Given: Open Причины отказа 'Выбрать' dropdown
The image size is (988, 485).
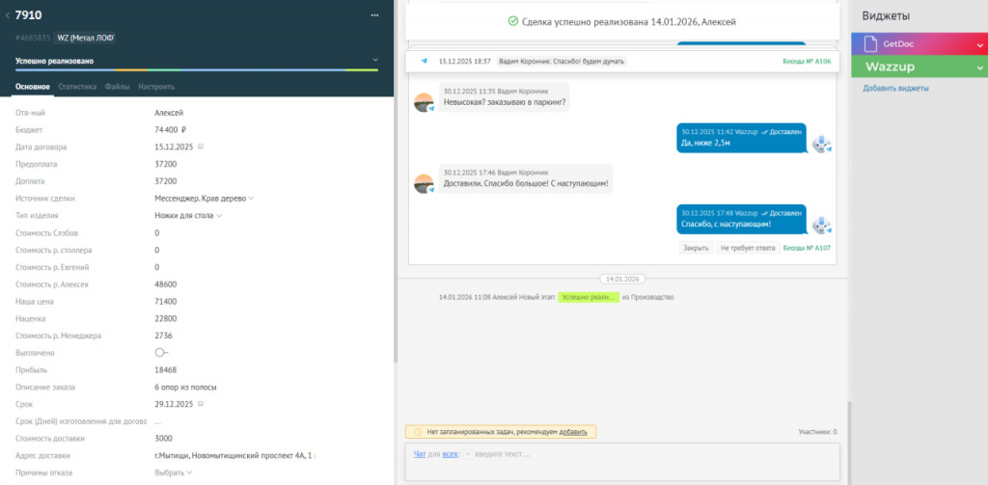Looking at the screenshot, I should [x=174, y=472].
